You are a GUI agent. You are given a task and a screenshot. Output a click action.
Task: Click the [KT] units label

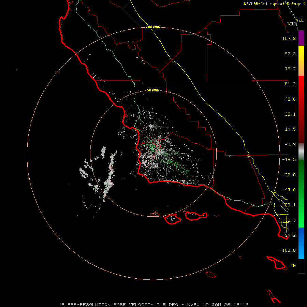pyautogui.click(x=291, y=24)
